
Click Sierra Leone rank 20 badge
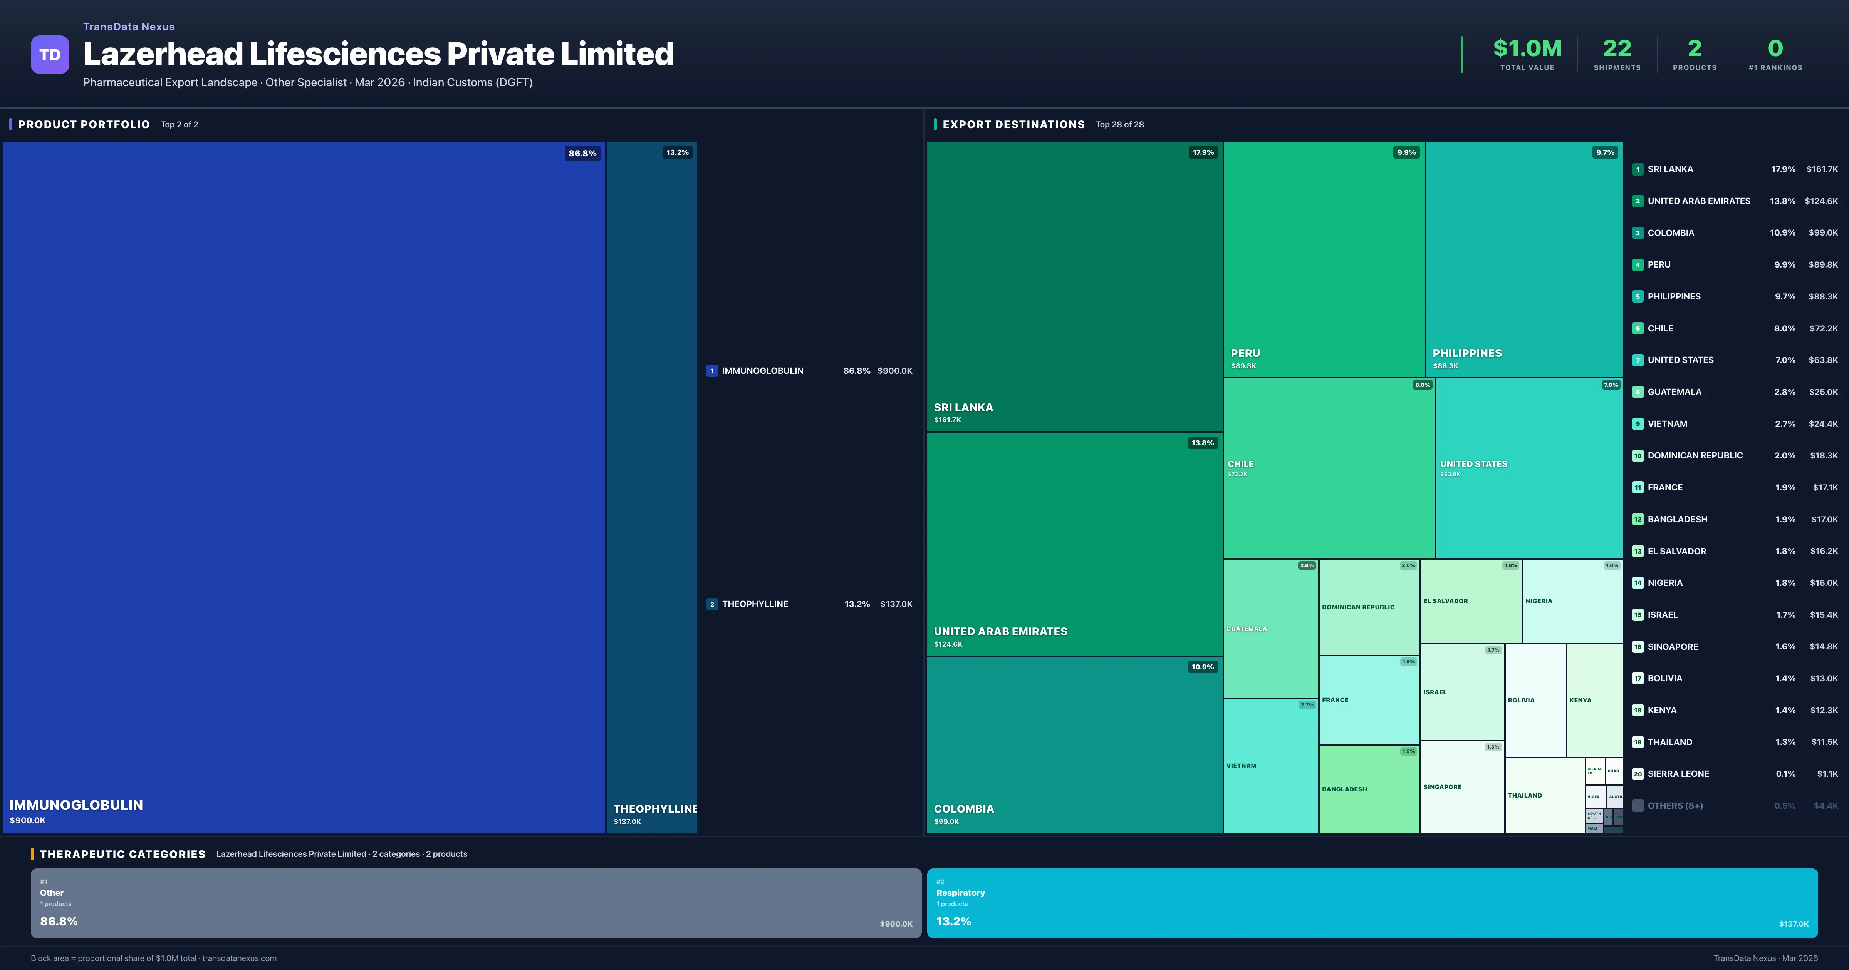click(1637, 774)
